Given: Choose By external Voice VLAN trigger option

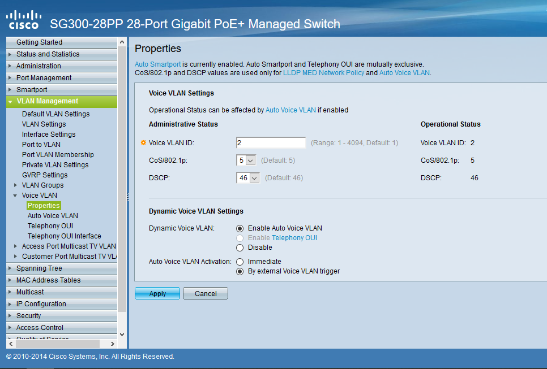Looking at the screenshot, I should click(240, 271).
